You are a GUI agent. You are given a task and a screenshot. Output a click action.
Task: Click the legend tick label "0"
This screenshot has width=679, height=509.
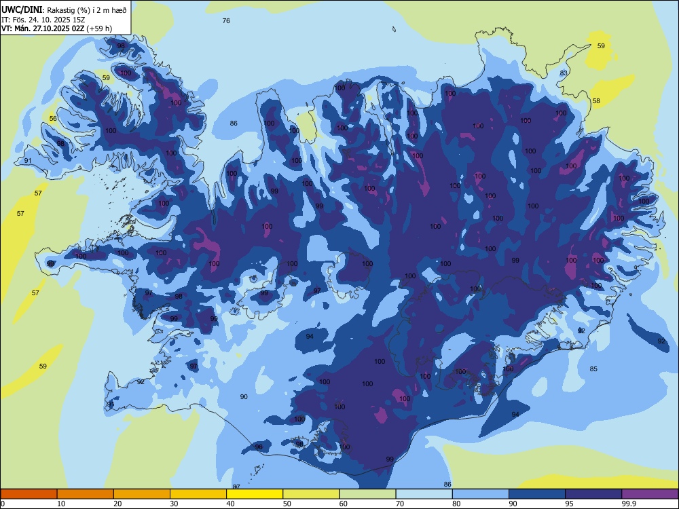click(x=3, y=504)
